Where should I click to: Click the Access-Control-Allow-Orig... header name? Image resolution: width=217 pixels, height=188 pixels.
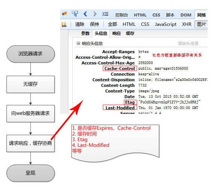tap(105, 57)
